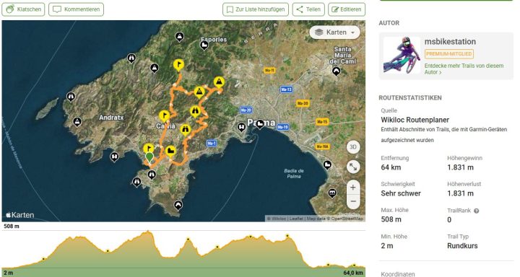
Task: Click the Apple Karten logo on map
Action: [x=20, y=215]
